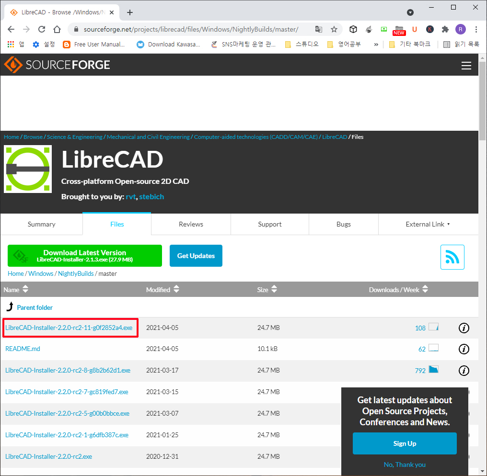The image size is (487, 476).
Task: Click the browser back arrow
Action: [x=11, y=29]
